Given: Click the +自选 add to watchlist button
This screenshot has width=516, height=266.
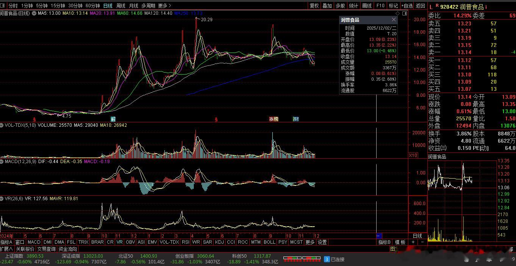Looking at the screenshot, I should (x=407, y=6).
